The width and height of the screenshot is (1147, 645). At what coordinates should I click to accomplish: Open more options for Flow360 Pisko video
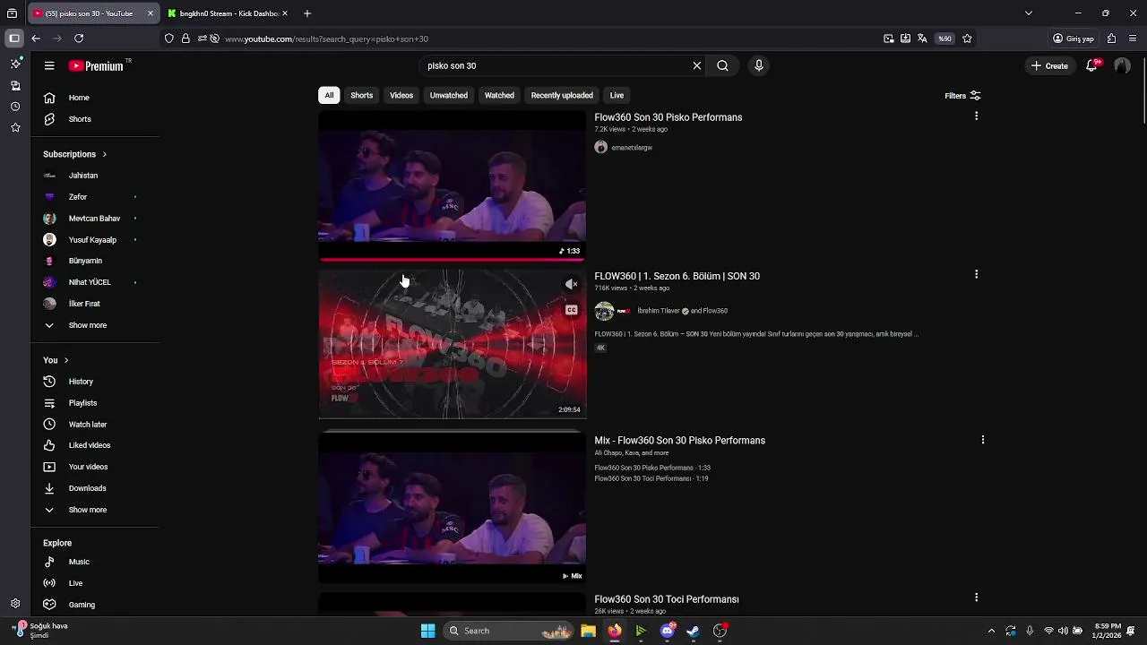976,116
